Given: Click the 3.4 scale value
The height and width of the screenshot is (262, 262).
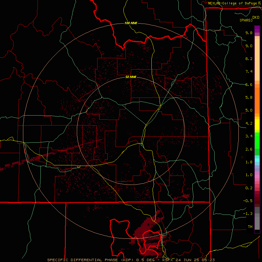Looking at the screenshot, I should click(249, 136).
